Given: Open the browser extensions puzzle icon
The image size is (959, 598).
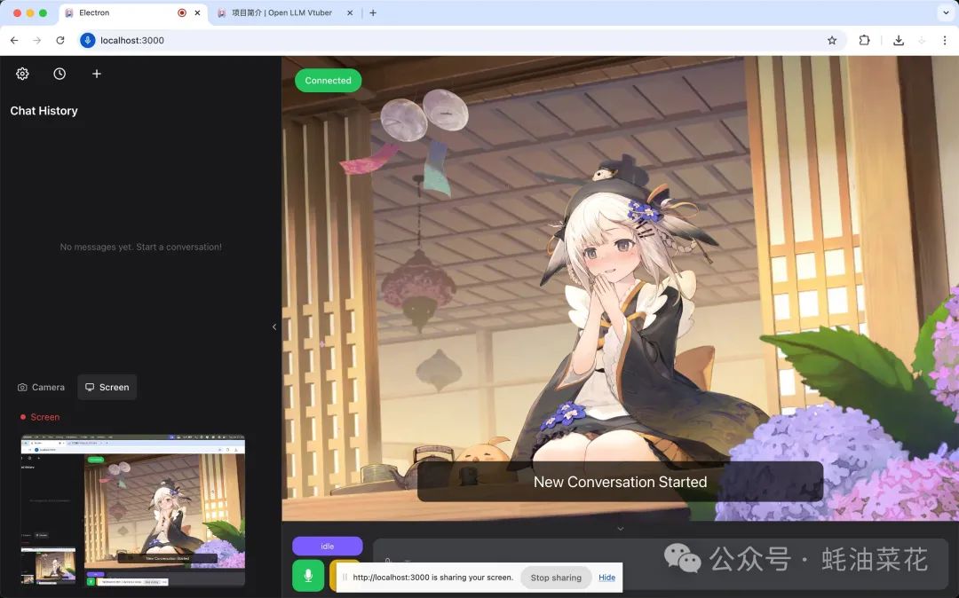Looking at the screenshot, I should (864, 40).
